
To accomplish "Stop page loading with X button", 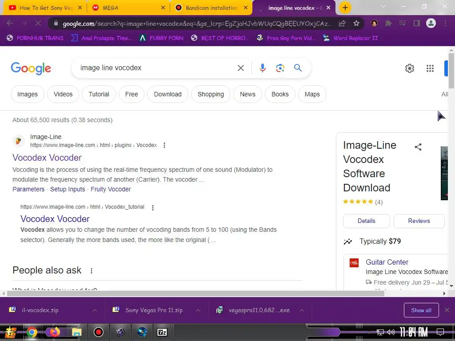I will pyautogui.click(x=38, y=23).
